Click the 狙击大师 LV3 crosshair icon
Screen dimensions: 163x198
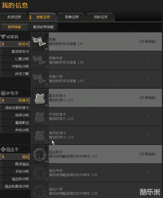coord(40,190)
